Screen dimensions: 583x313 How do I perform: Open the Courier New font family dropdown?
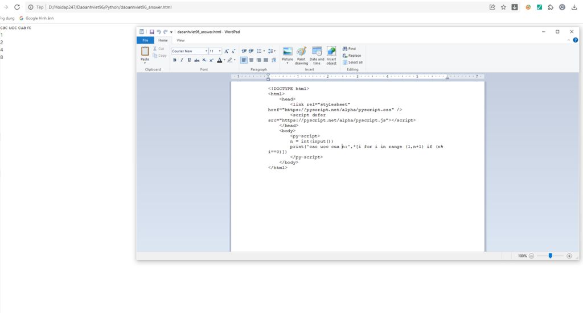point(206,51)
